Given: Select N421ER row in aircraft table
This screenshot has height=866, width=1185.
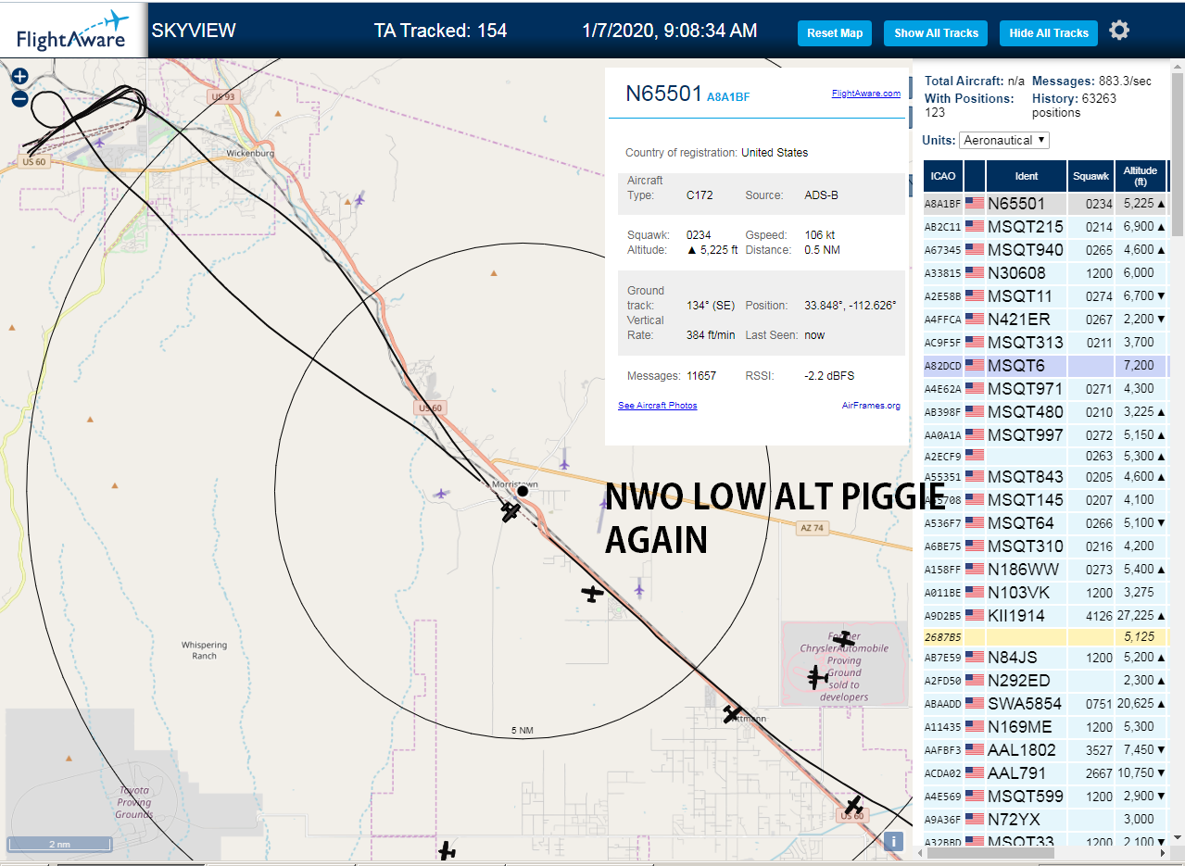Looking at the screenshot, I should click(x=1045, y=320).
